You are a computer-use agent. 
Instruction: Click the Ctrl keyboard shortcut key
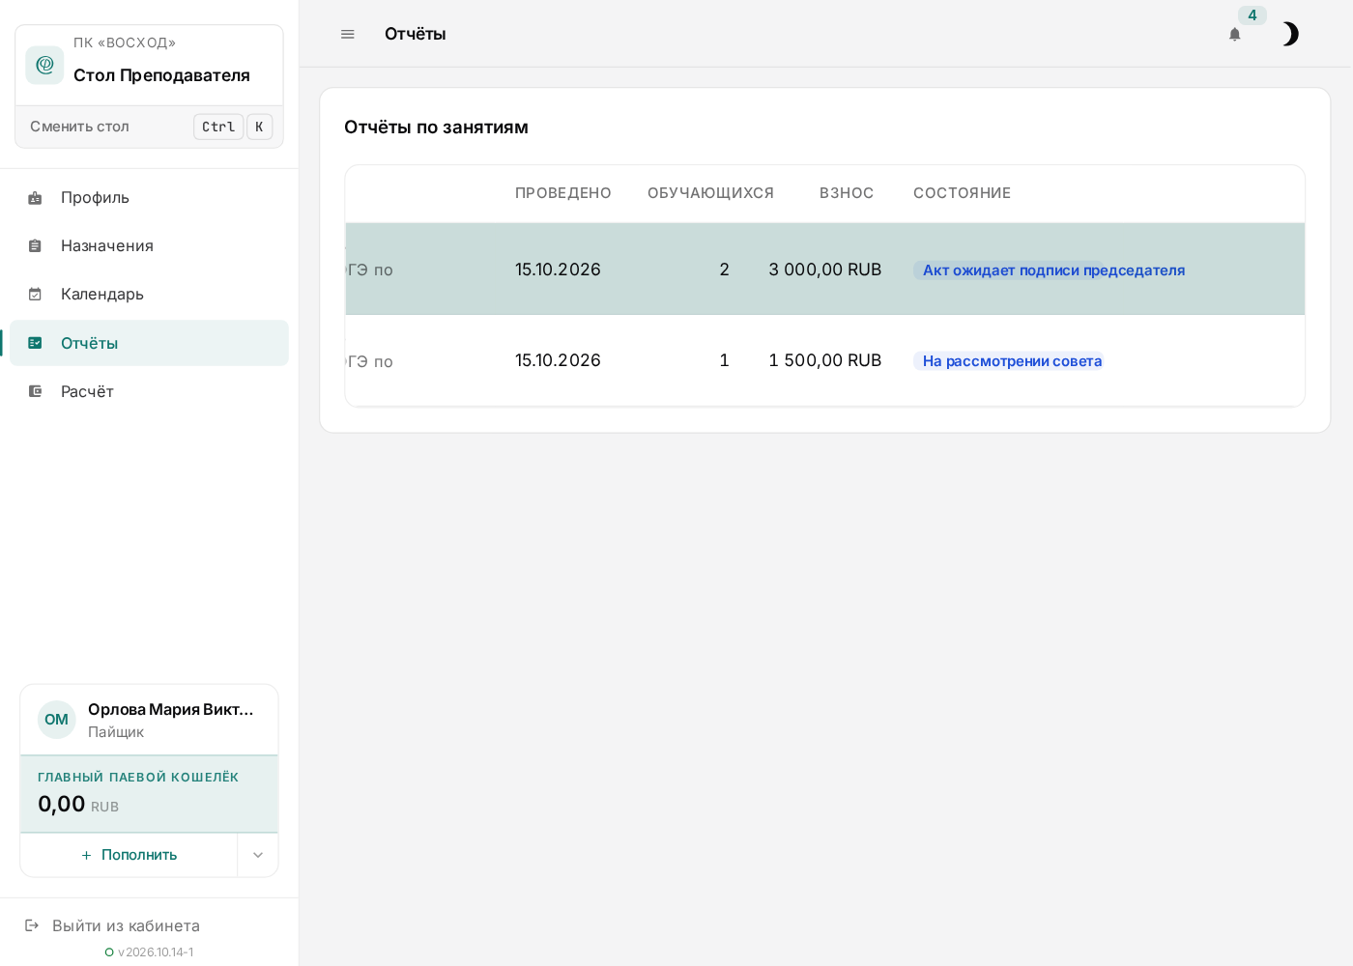click(218, 127)
